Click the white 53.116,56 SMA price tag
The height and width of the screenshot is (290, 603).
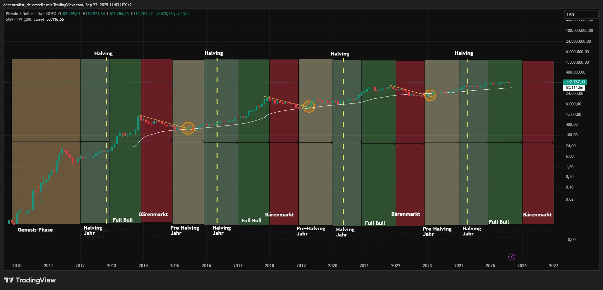[x=574, y=88]
